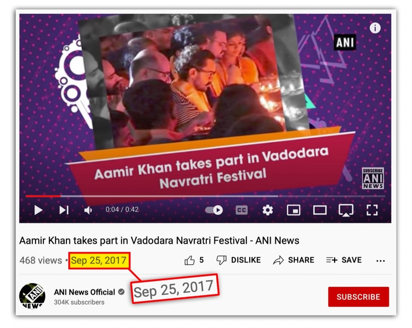
Task: Enable theater mode view
Action: point(320,210)
